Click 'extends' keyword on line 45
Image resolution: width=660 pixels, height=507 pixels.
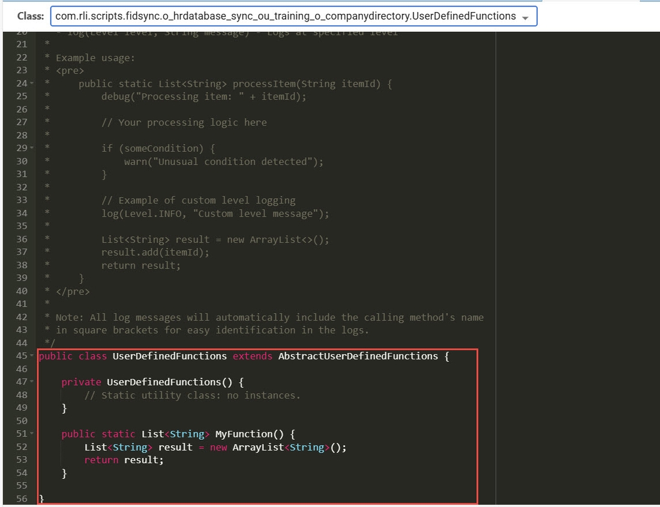pyautogui.click(x=253, y=356)
